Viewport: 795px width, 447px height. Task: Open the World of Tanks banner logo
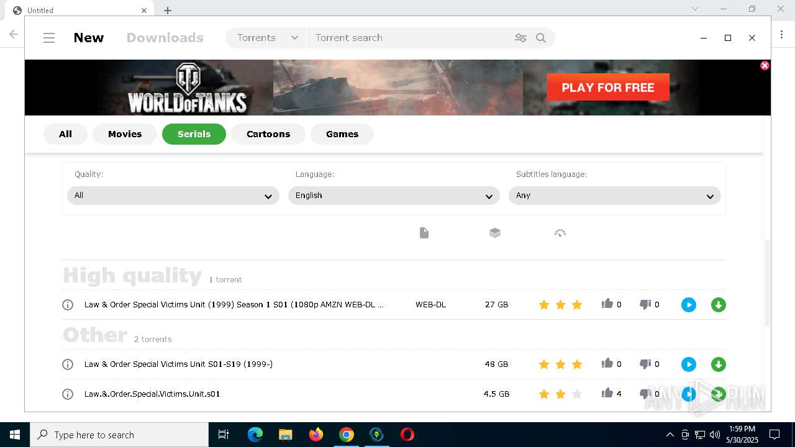coord(188,88)
